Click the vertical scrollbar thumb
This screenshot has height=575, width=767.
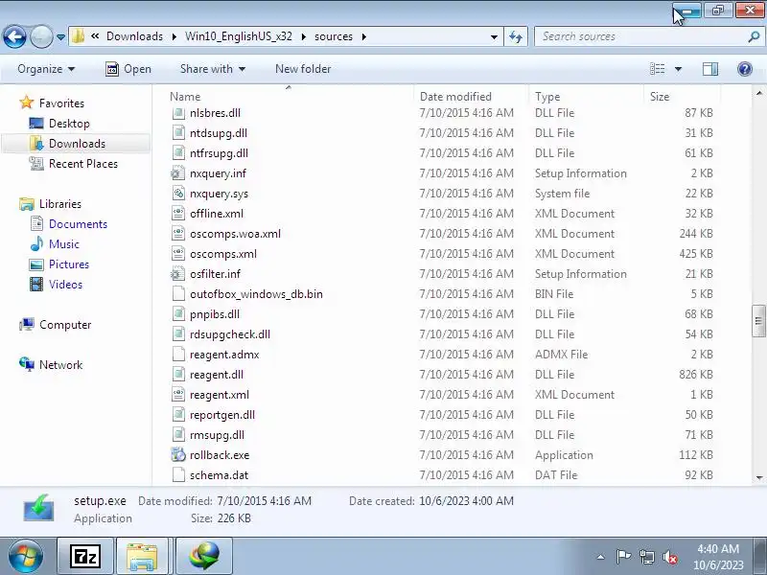tap(758, 321)
